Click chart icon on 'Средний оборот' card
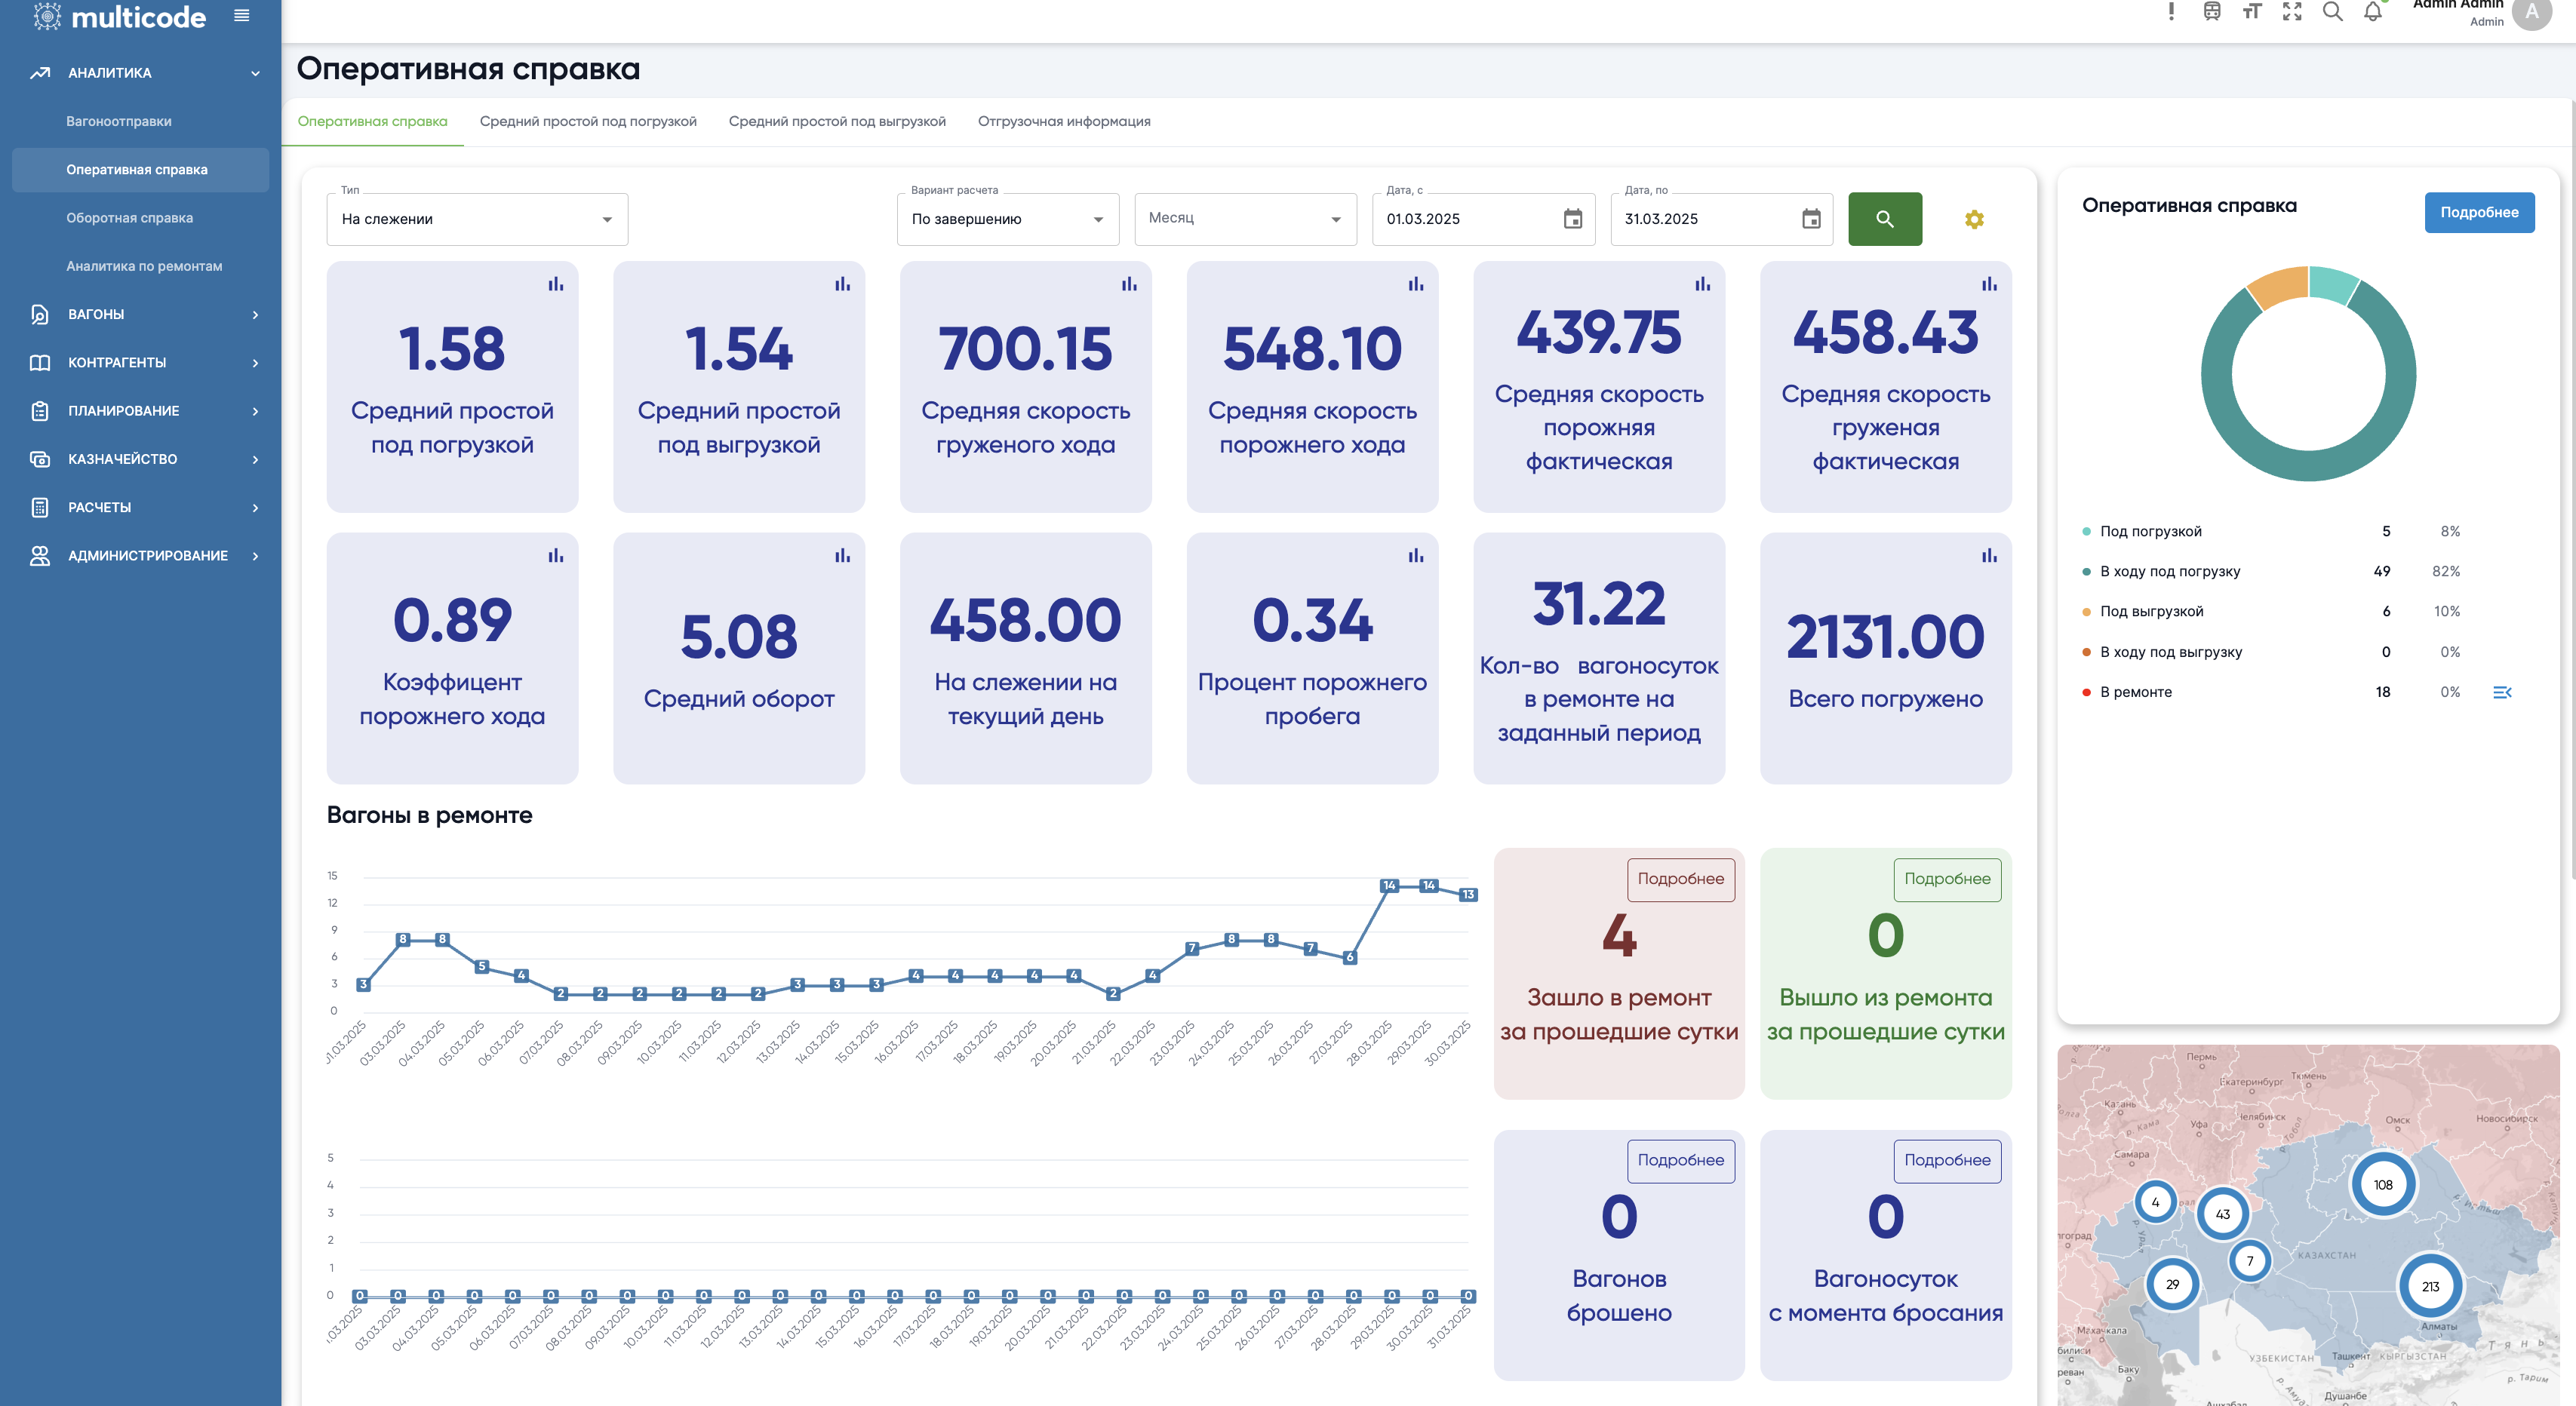This screenshot has height=1406, width=2576. pos(842,556)
